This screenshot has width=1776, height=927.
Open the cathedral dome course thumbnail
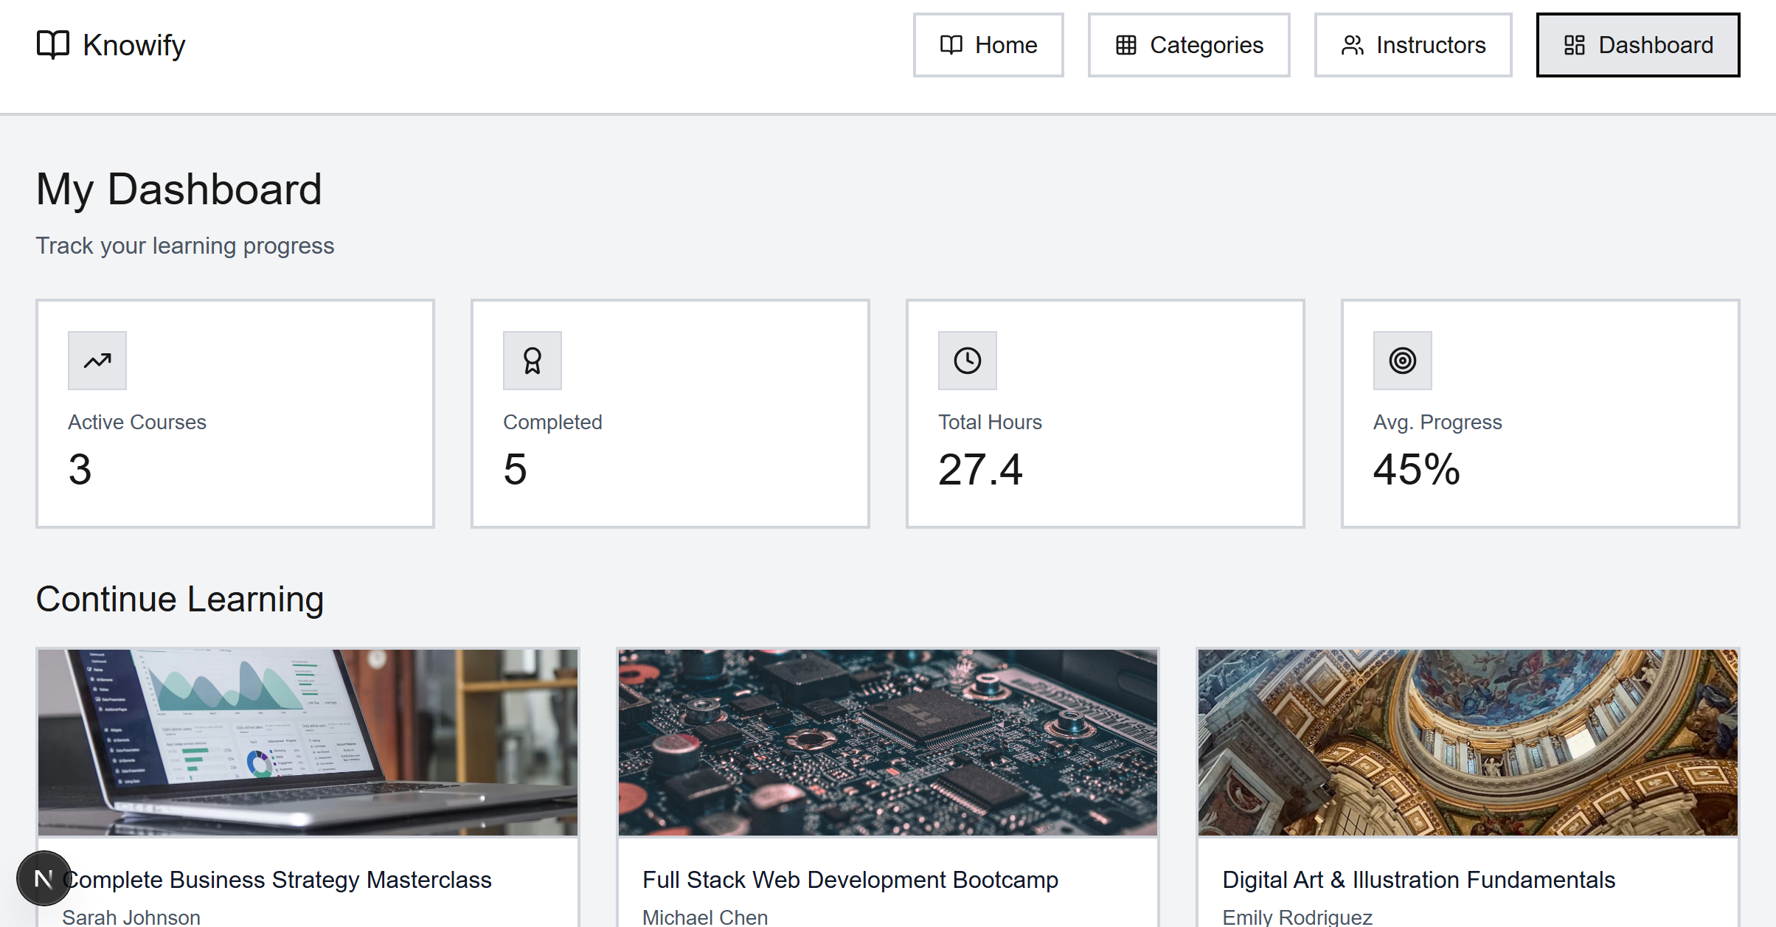(x=1467, y=742)
